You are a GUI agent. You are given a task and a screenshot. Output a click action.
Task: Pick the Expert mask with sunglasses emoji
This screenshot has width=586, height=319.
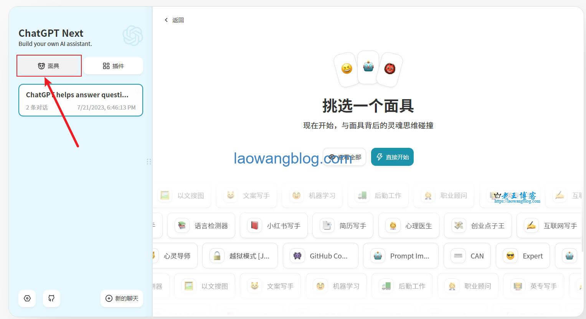coord(523,256)
